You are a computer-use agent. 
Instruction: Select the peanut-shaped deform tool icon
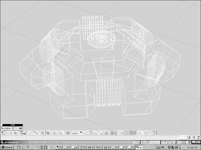(75, 133)
